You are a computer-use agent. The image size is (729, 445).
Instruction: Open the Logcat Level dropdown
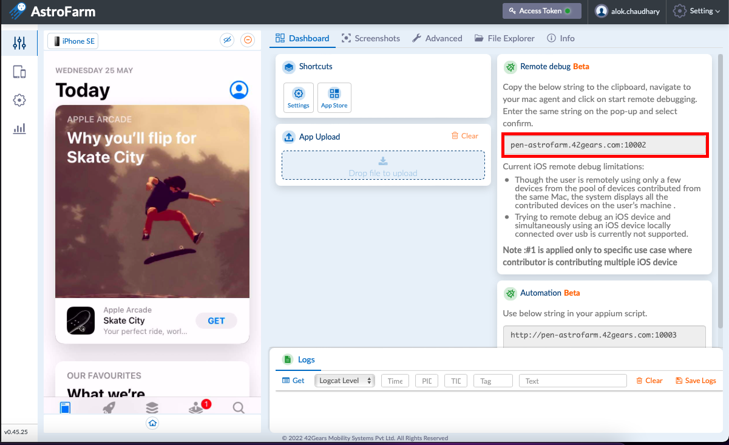pyautogui.click(x=344, y=381)
